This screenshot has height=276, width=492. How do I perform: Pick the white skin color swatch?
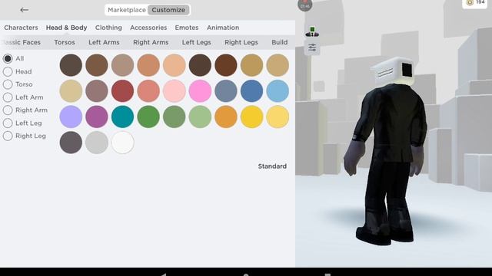(122, 143)
